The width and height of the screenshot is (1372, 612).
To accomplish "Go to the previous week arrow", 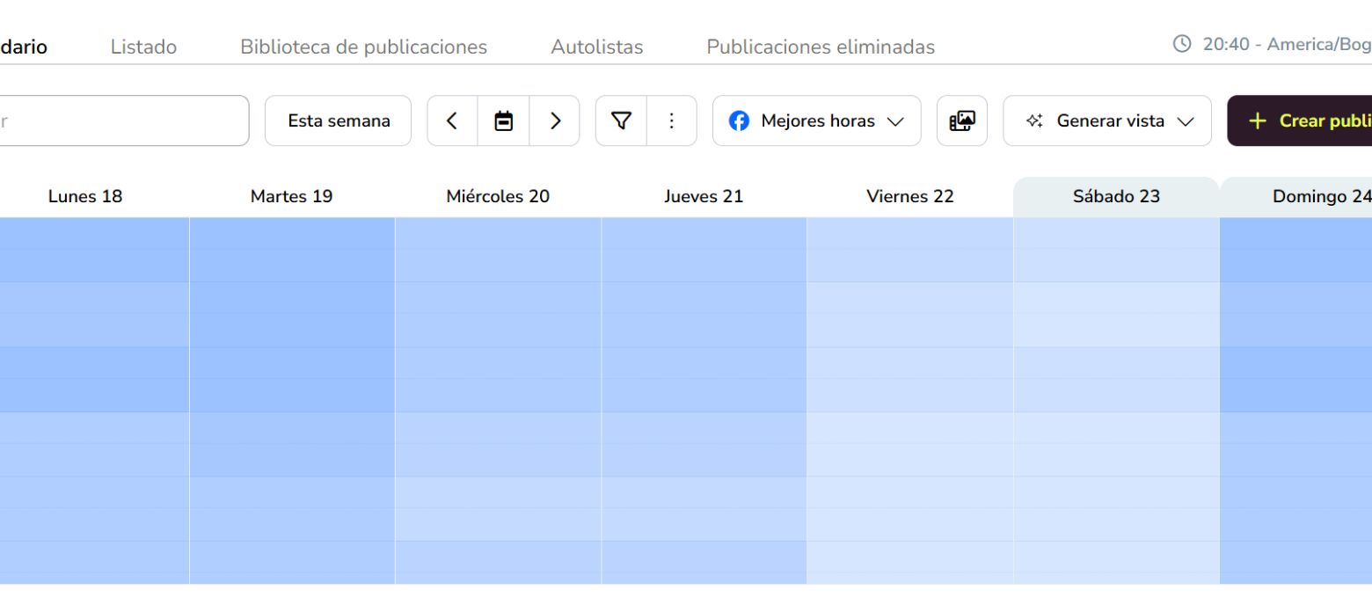I will tap(452, 120).
